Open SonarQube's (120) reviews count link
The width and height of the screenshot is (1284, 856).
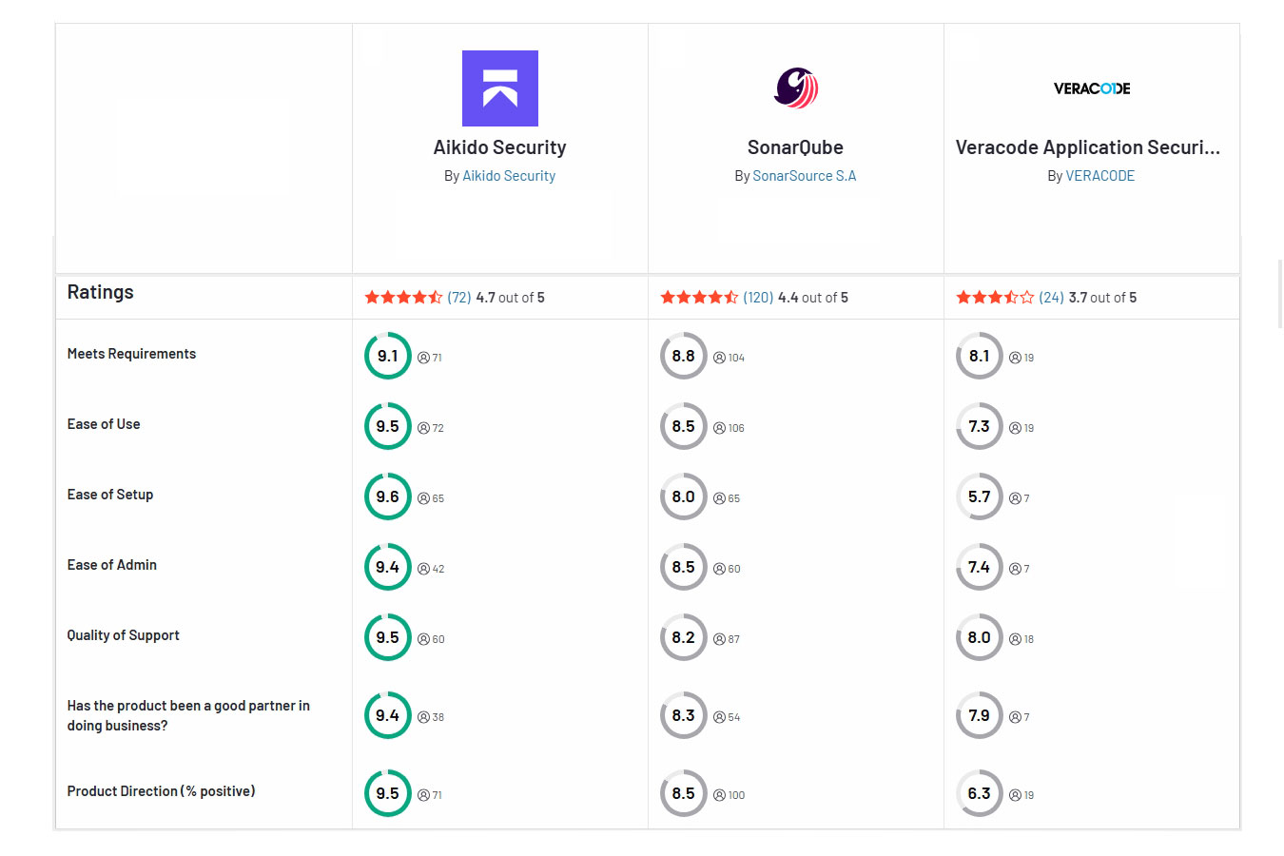758,298
